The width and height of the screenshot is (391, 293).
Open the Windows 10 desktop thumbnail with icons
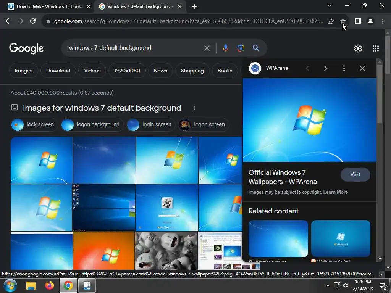pyautogui.click(x=104, y=208)
